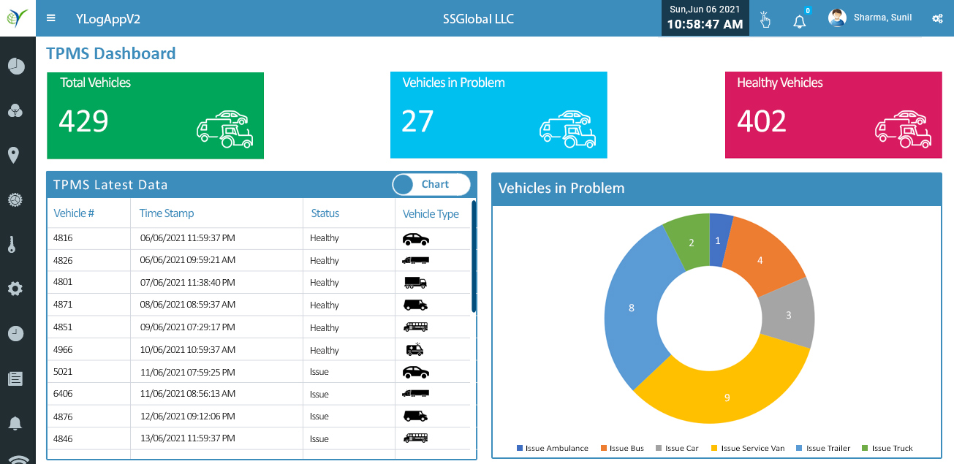The image size is (954, 464).
Task: Open the hamburger menu beside YLogAppV2
Action: [50, 18]
